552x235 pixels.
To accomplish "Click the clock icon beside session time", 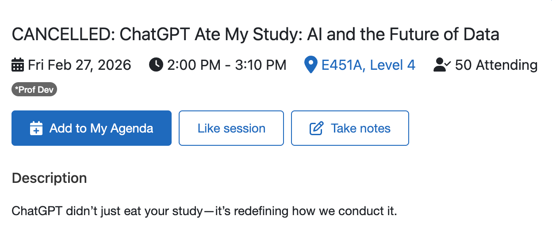I will pyautogui.click(x=156, y=65).
